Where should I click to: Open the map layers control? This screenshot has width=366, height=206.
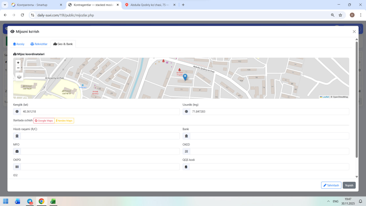pos(19,77)
